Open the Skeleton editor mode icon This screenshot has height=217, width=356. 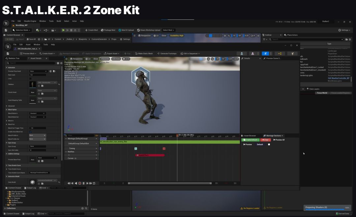click(x=242, y=54)
